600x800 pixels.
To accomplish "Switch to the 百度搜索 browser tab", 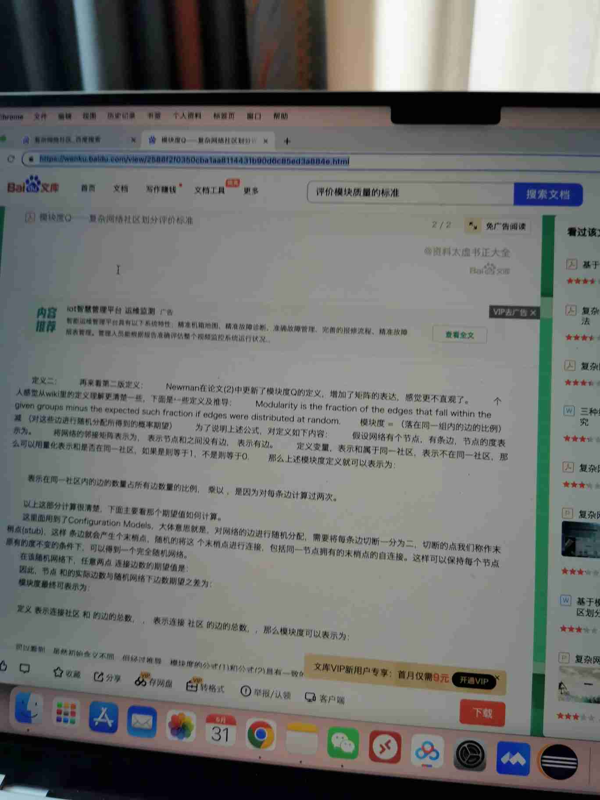I will [x=68, y=139].
